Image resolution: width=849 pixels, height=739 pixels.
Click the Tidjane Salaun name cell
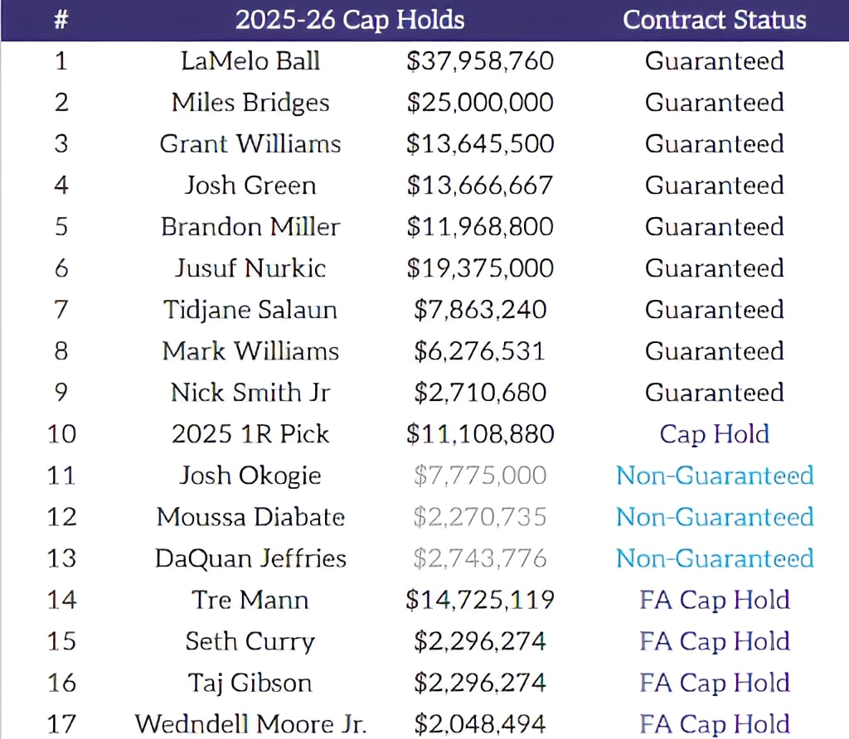point(250,309)
